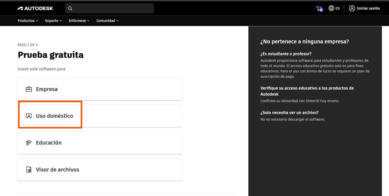Select the Empresa option card
The image size is (389, 196).
pos(99,89)
